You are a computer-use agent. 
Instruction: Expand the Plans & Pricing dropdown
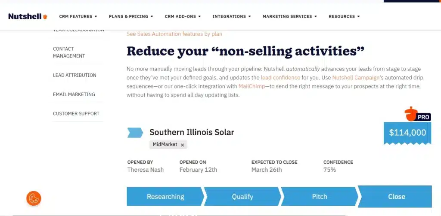pos(131,17)
